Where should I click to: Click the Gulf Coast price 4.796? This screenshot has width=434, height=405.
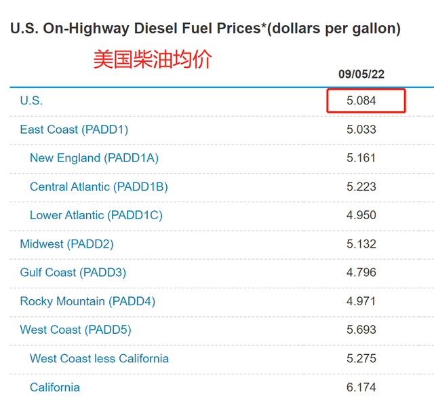click(x=361, y=273)
